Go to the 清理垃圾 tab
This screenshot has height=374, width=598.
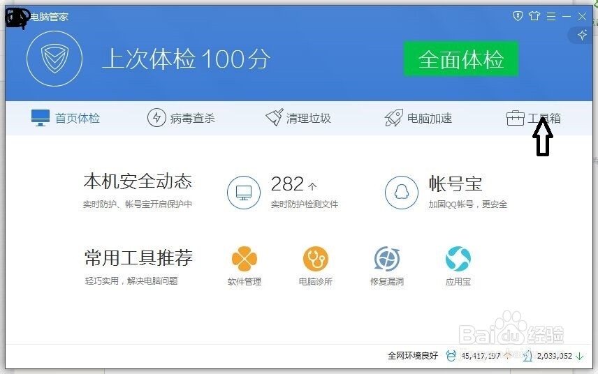(x=298, y=118)
